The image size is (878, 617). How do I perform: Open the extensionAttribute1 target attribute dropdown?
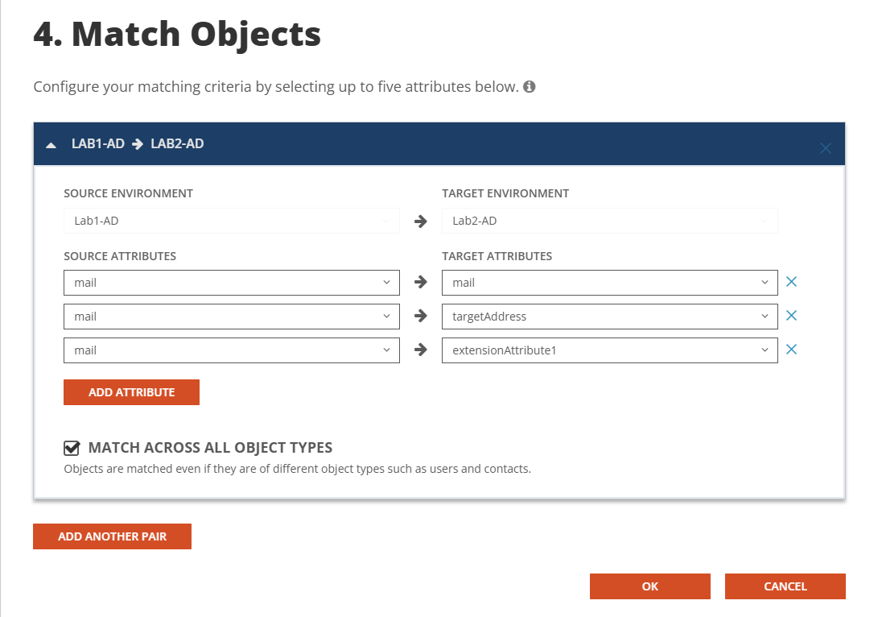(x=609, y=350)
